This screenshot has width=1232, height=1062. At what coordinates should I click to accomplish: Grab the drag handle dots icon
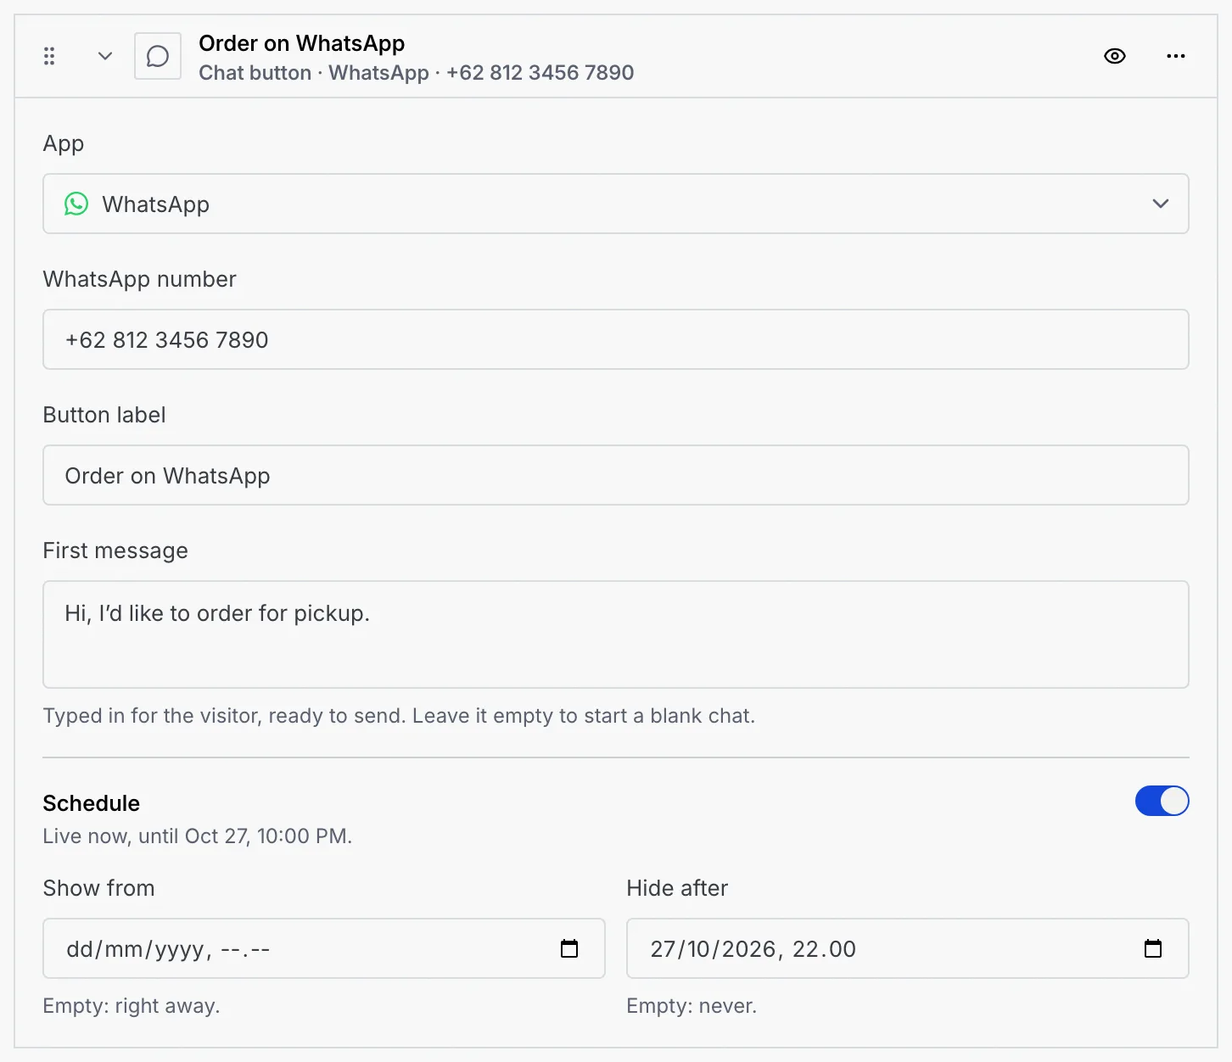pyautogui.click(x=49, y=56)
